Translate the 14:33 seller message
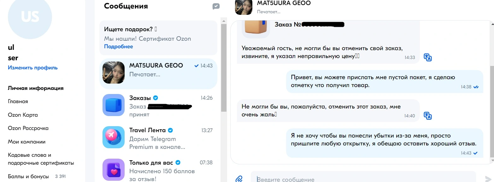This screenshot has width=494, height=182. [x=427, y=57]
